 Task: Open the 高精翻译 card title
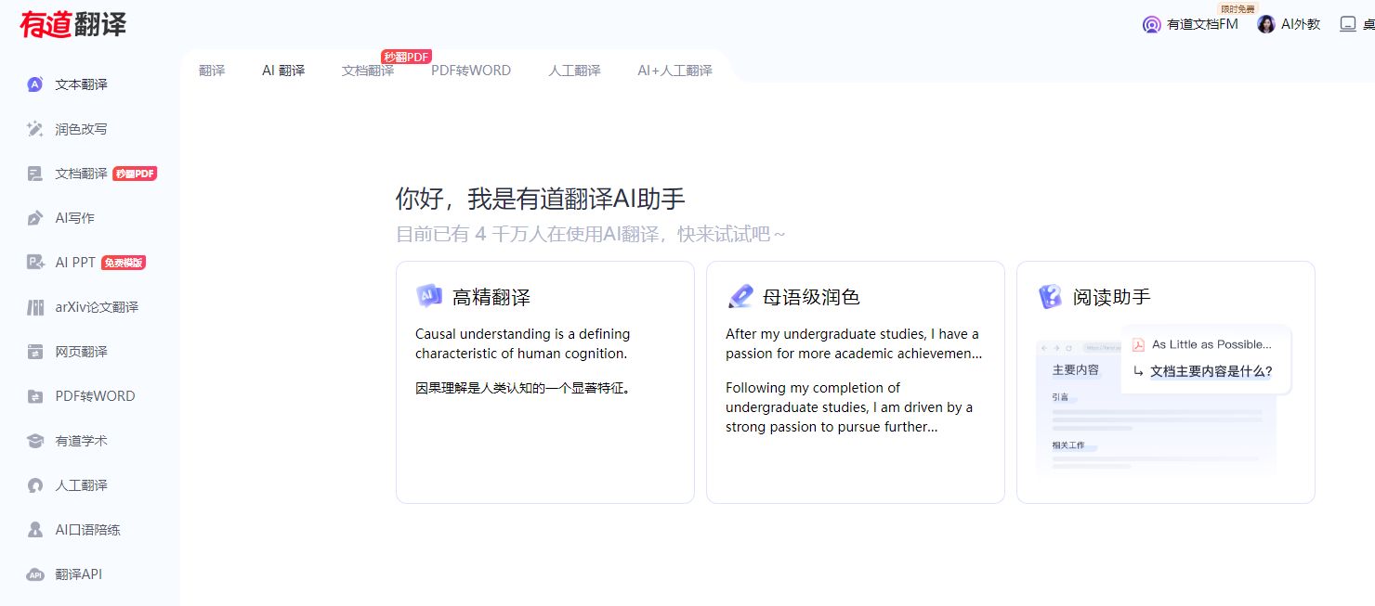click(x=491, y=297)
